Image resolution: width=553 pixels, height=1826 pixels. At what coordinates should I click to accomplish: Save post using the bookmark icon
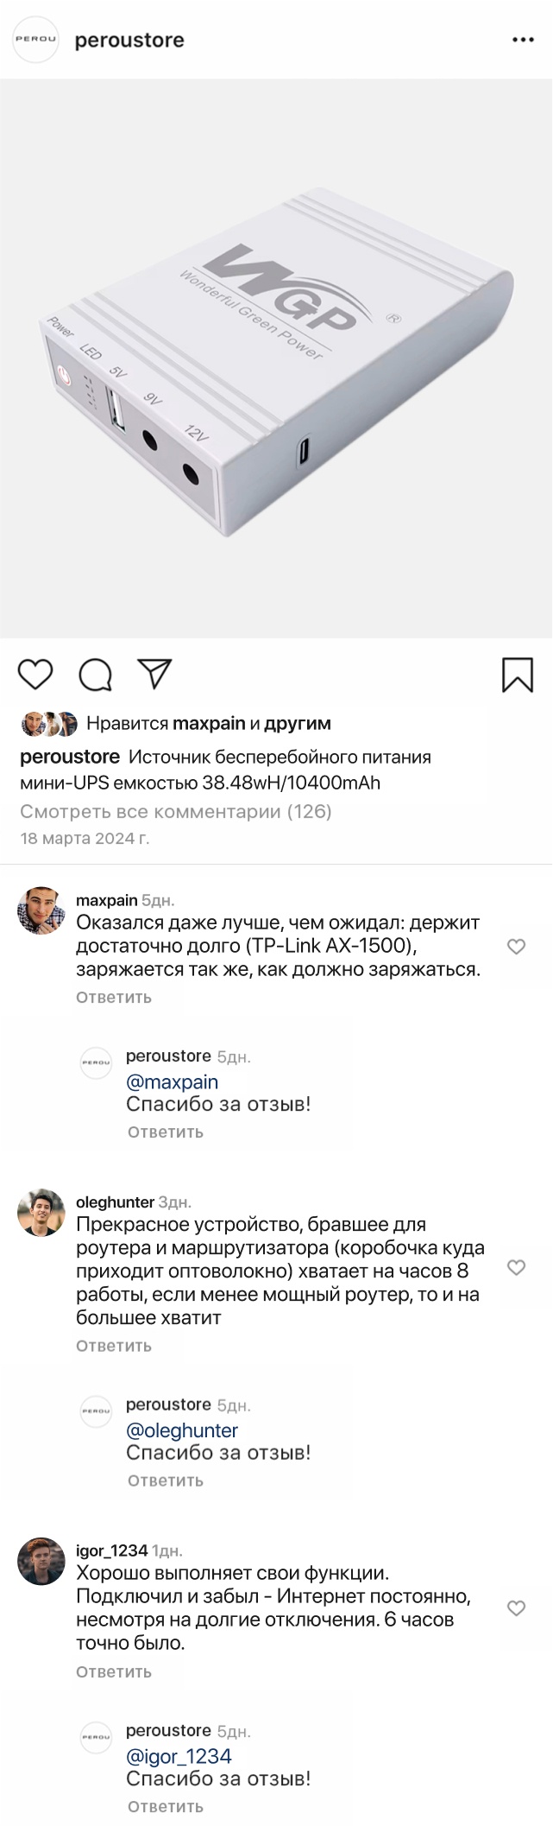point(518,675)
